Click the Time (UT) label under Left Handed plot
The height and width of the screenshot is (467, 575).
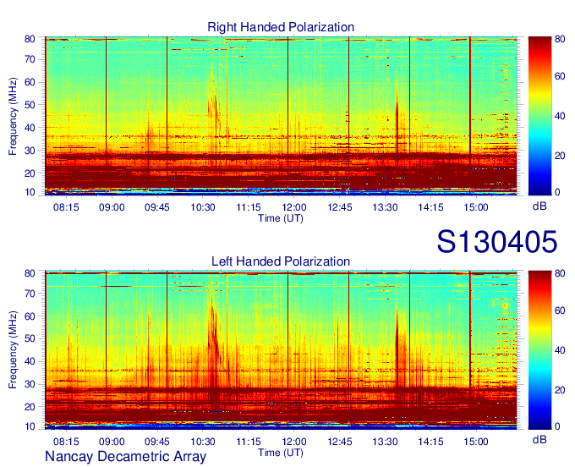(281, 453)
